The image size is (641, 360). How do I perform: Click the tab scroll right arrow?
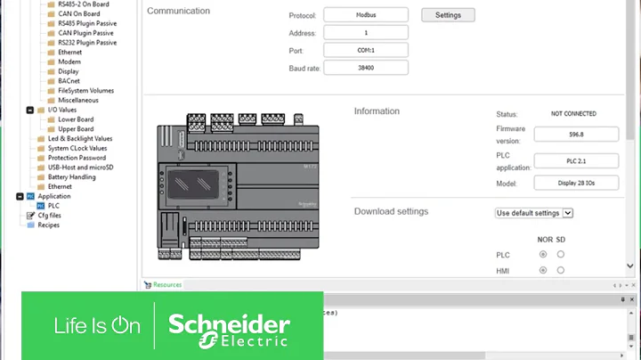pyautogui.click(x=621, y=285)
